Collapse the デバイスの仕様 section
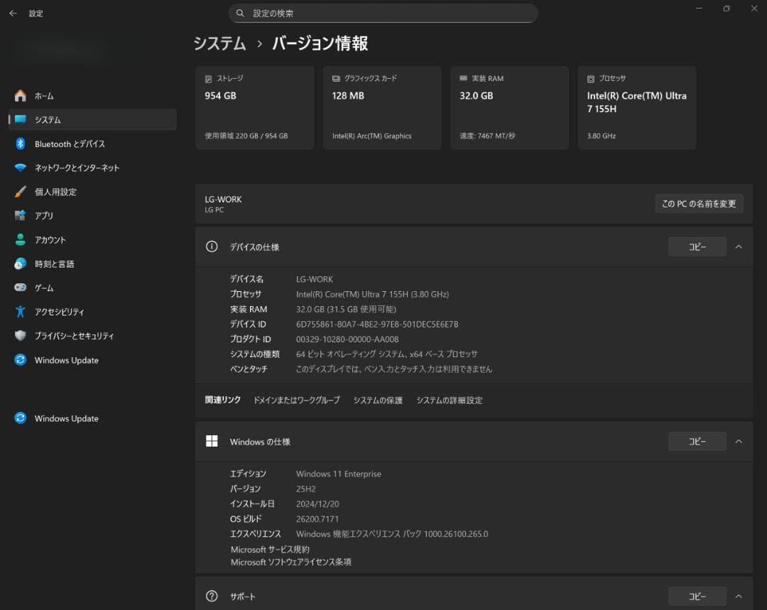The width and height of the screenshot is (767, 610). click(x=739, y=246)
